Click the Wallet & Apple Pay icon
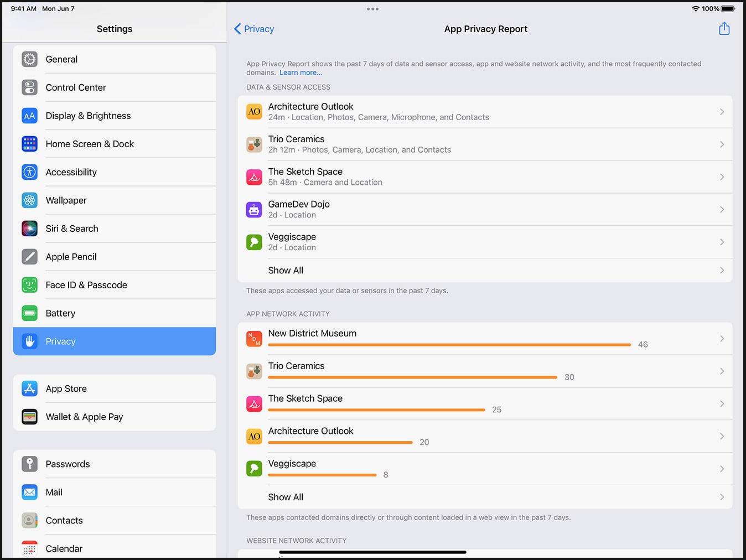The image size is (746, 560). (30, 417)
